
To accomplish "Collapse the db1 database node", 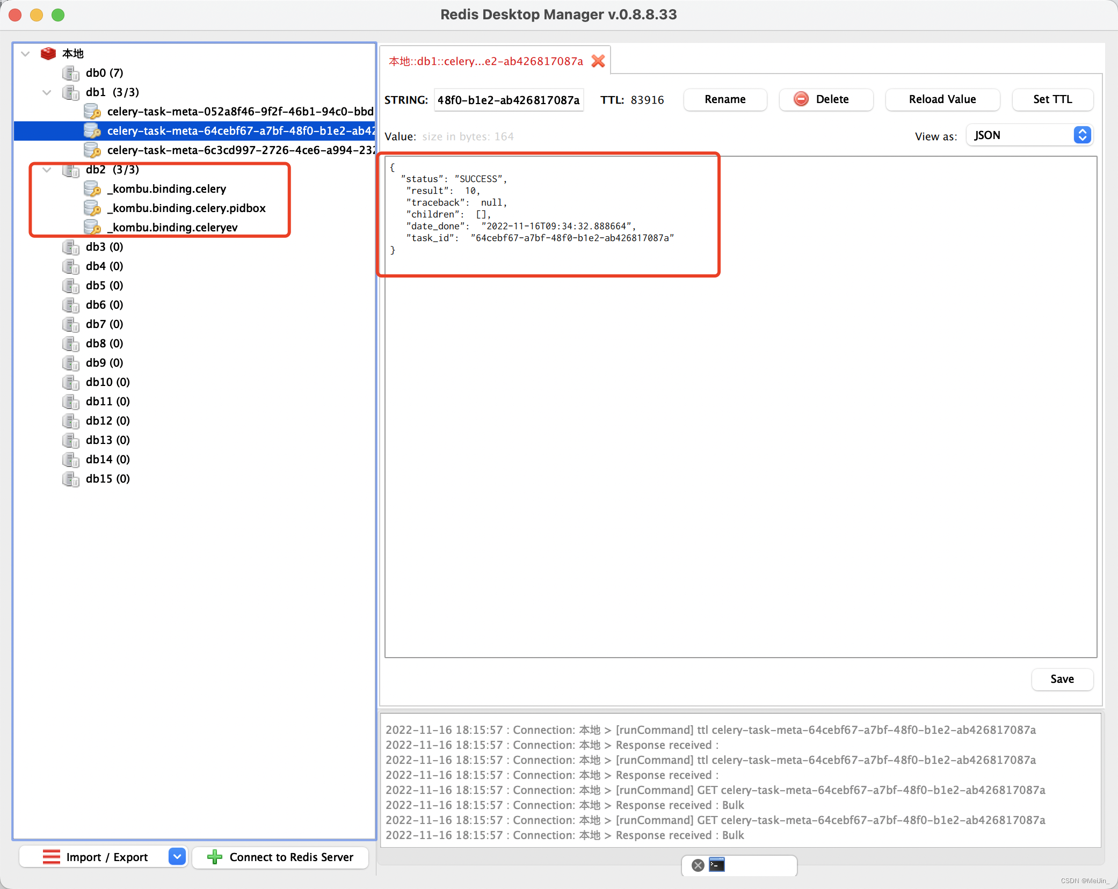I will [47, 92].
